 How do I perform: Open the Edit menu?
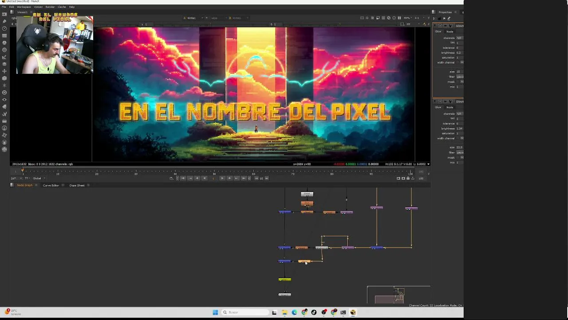(x=12, y=7)
